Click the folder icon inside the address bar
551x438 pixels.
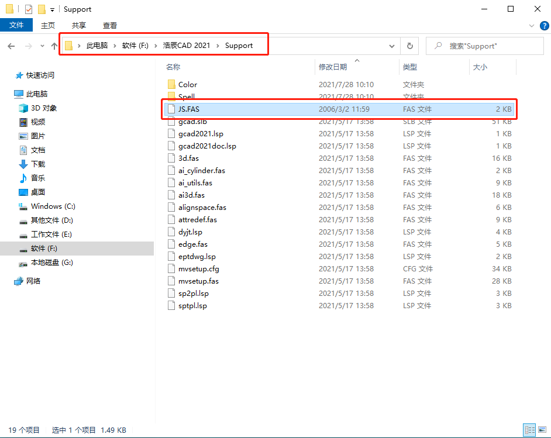69,44
